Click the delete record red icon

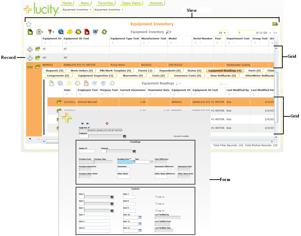[87, 32]
